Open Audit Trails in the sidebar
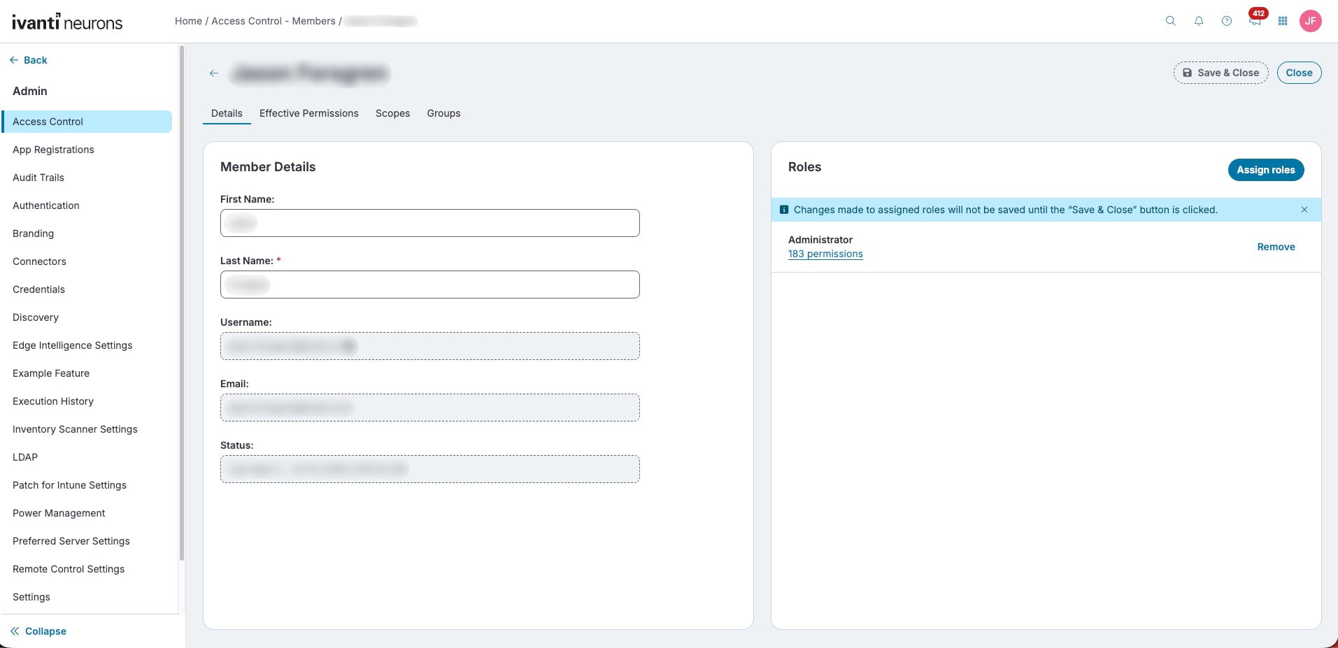The height and width of the screenshot is (648, 1338). coord(38,178)
